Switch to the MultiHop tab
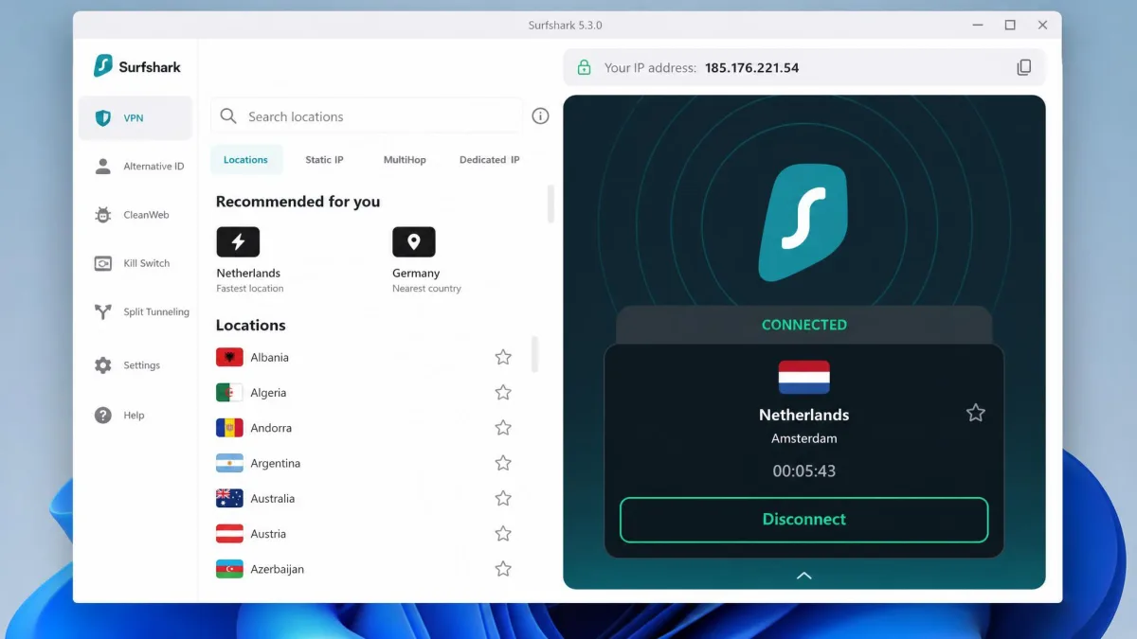 coord(405,160)
